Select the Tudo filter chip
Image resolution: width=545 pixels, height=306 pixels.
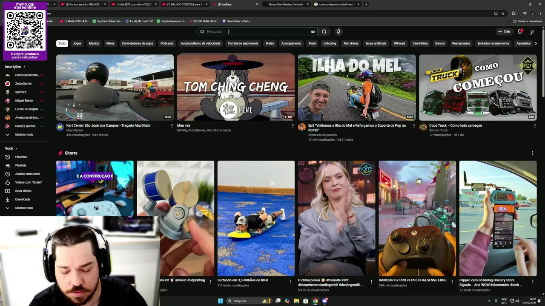[62, 43]
